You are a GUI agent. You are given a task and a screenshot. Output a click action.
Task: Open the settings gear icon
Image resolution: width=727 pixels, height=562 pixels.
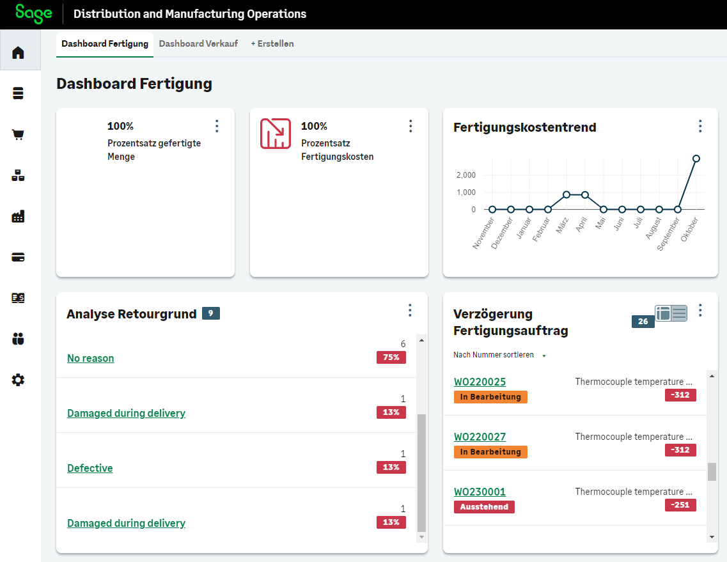click(x=18, y=380)
